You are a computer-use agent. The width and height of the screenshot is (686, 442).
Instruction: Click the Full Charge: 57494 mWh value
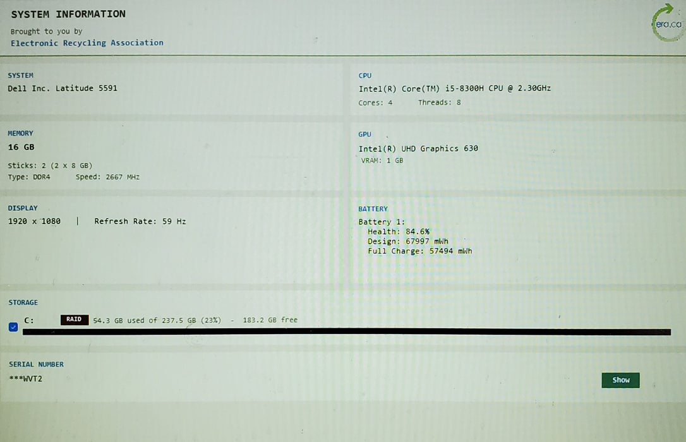click(x=419, y=251)
